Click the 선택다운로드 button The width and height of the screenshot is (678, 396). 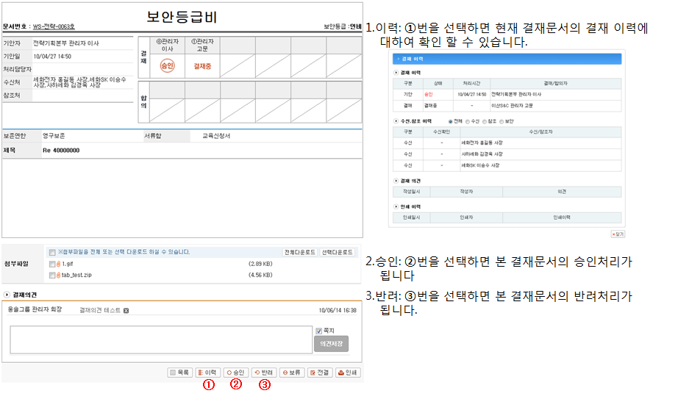[337, 252]
